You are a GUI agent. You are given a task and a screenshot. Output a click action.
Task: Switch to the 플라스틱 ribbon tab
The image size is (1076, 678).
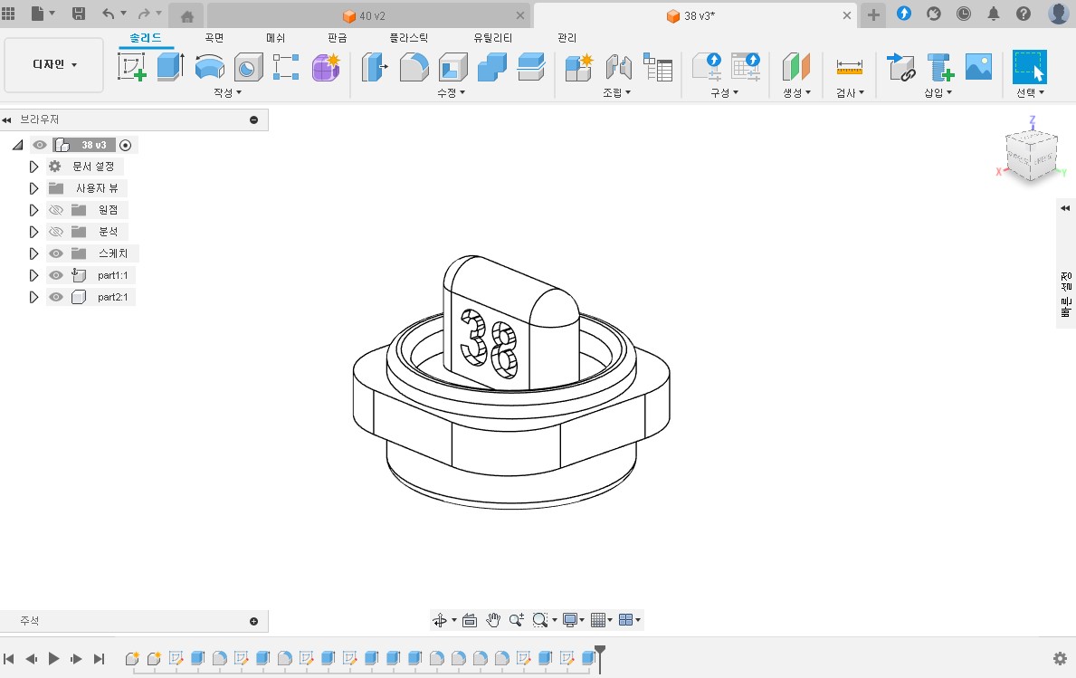[409, 38]
